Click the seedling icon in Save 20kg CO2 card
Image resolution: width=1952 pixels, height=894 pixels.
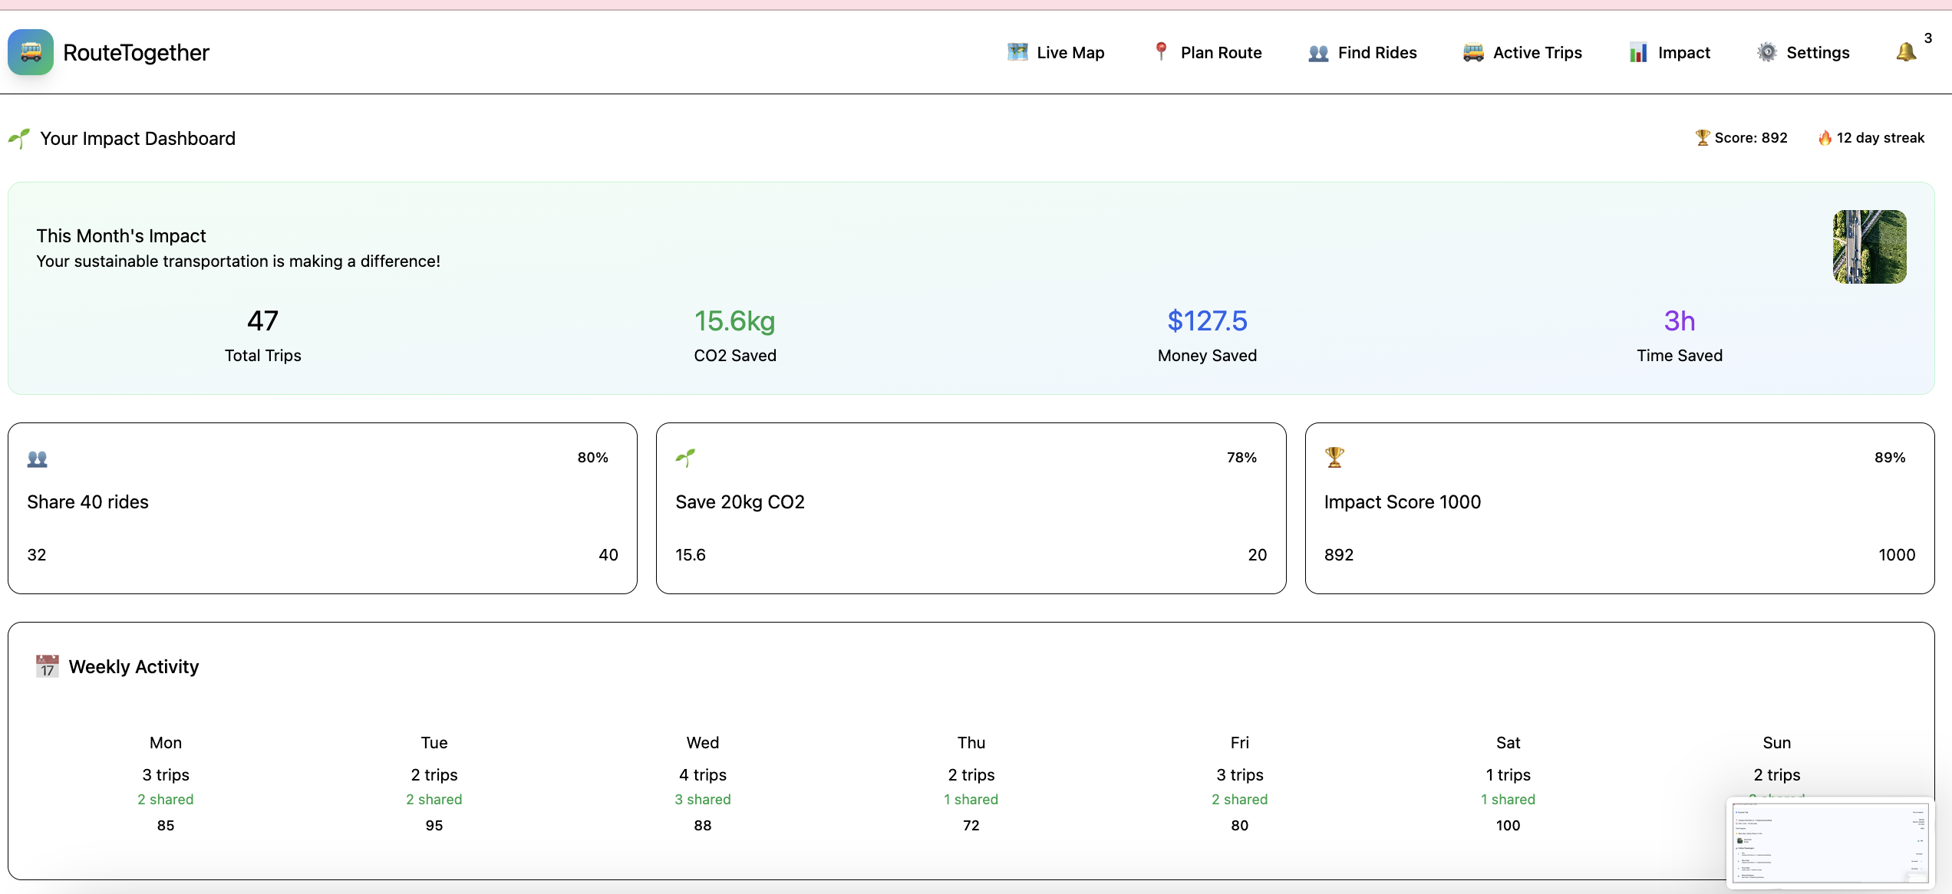coord(685,458)
